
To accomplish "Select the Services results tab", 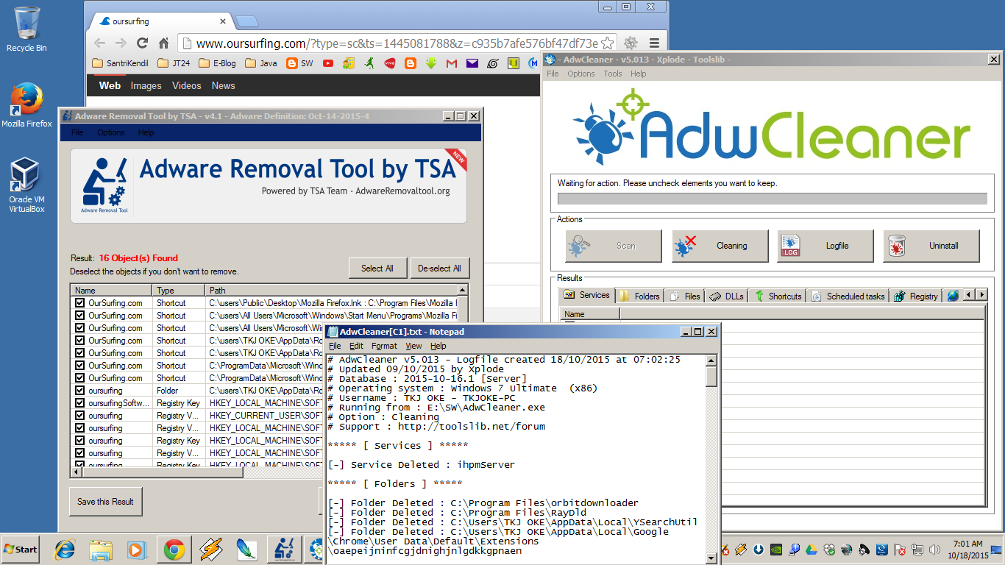I will coord(587,295).
